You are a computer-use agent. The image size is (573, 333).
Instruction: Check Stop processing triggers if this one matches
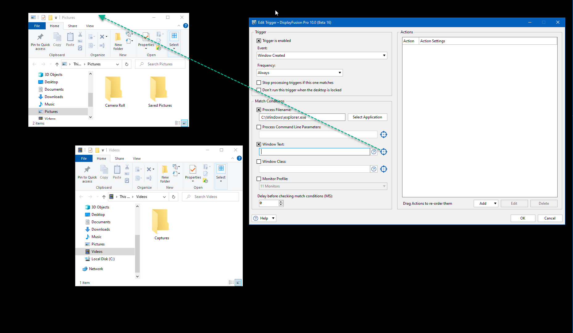(x=259, y=83)
